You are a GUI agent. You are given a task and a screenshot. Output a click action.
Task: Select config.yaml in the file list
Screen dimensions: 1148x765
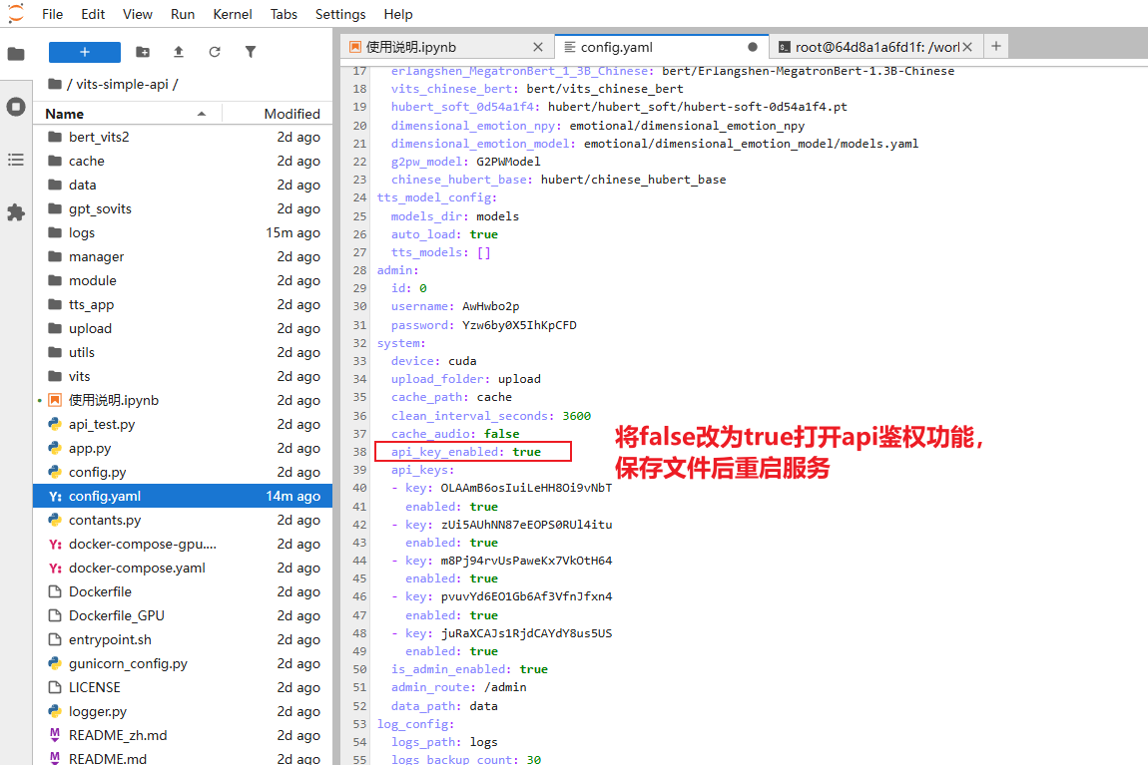tap(183, 496)
